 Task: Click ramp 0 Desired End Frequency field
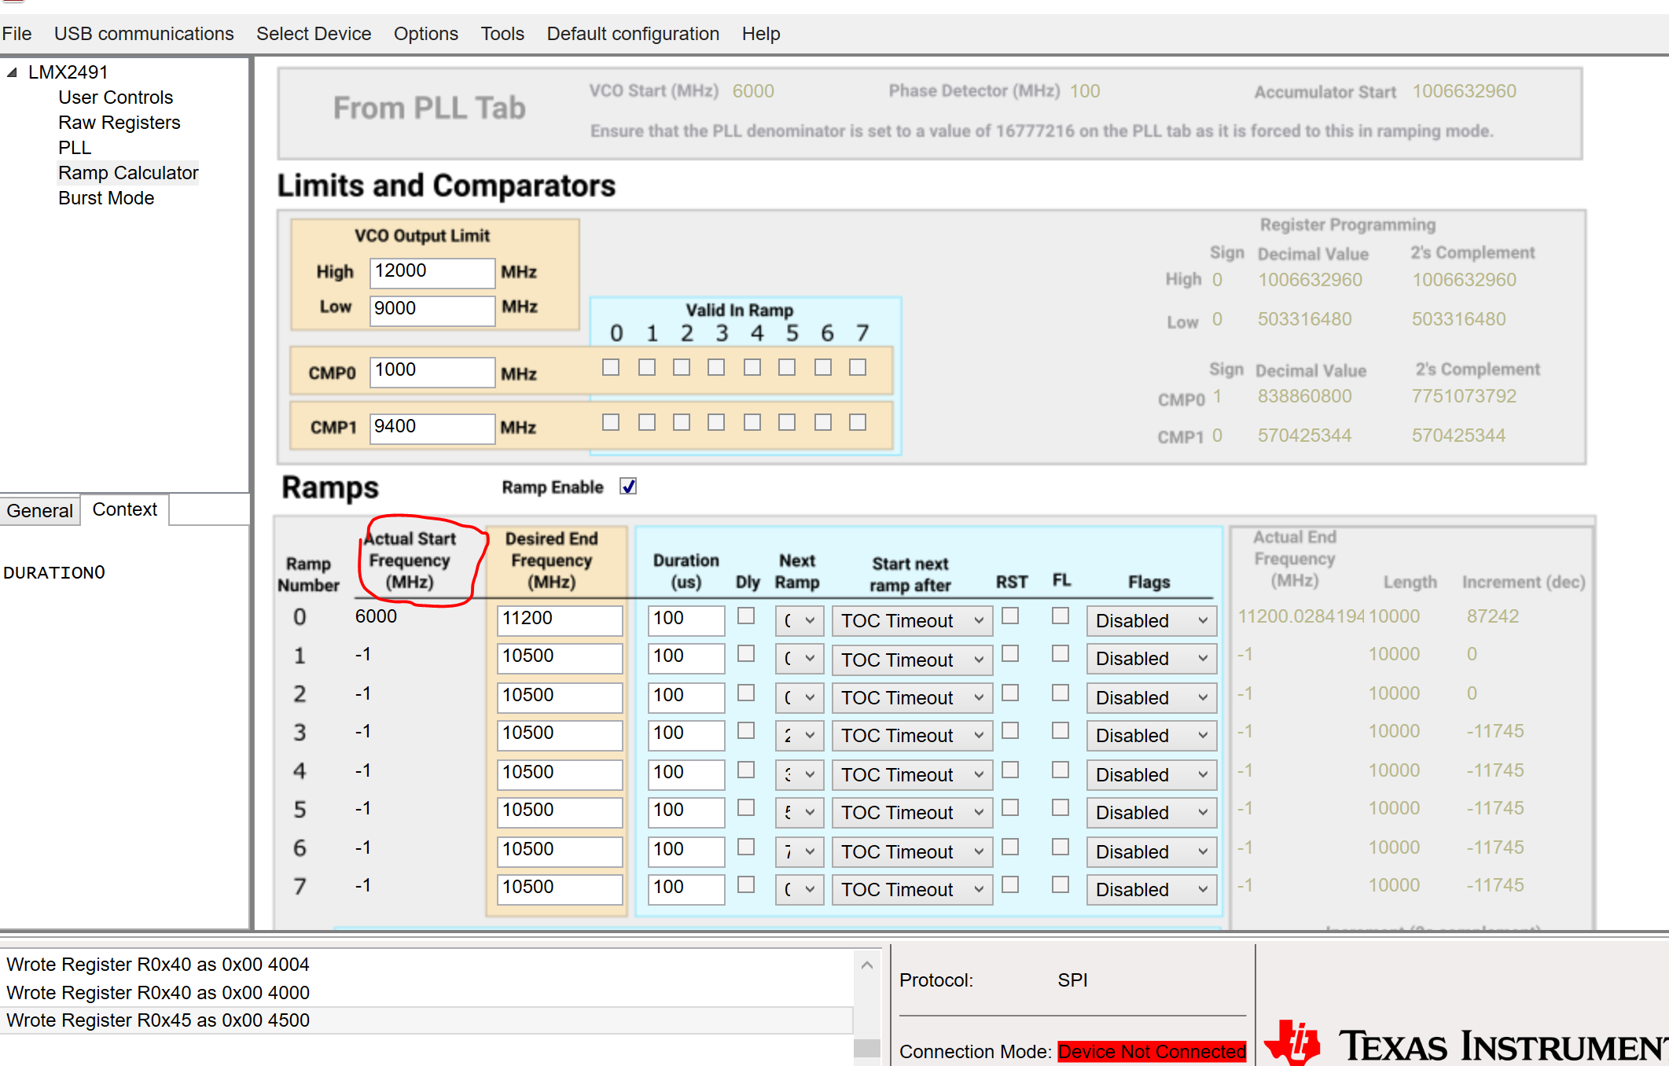[x=559, y=619]
